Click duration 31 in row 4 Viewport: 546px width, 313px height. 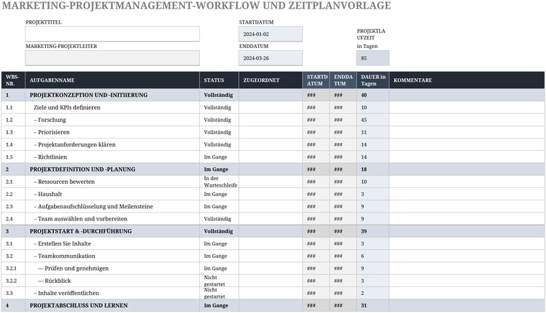pyautogui.click(x=373, y=305)
